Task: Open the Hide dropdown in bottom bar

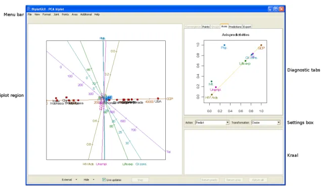Action: coord(89,179)
